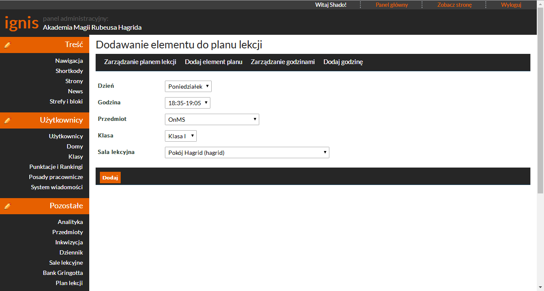Click the pencil icon beside Treść
This screenshot has height=291, width=544.
7,45
